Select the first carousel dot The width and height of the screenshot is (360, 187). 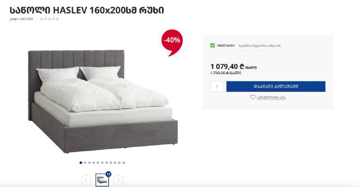point(81,163)
